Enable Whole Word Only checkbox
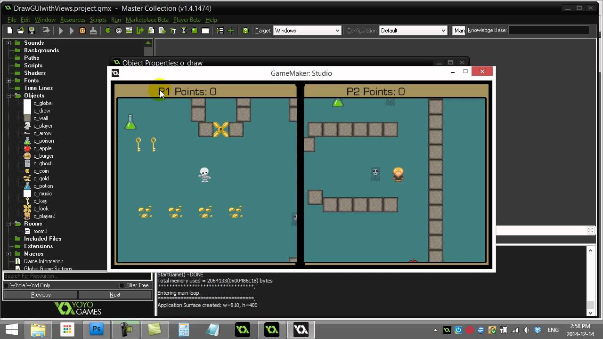Viewport: 603px width, 339px height. [6, 285]
